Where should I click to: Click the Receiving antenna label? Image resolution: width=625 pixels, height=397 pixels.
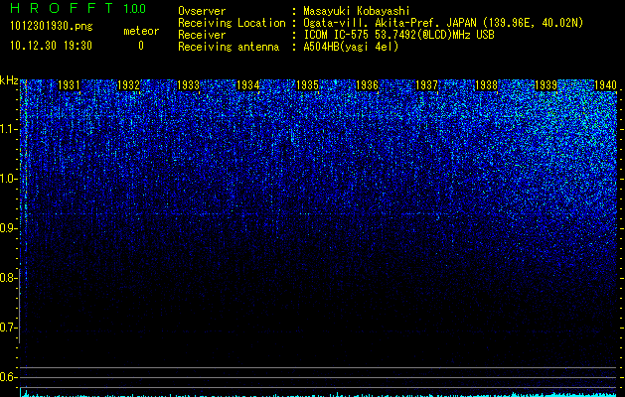pos(229,47)
